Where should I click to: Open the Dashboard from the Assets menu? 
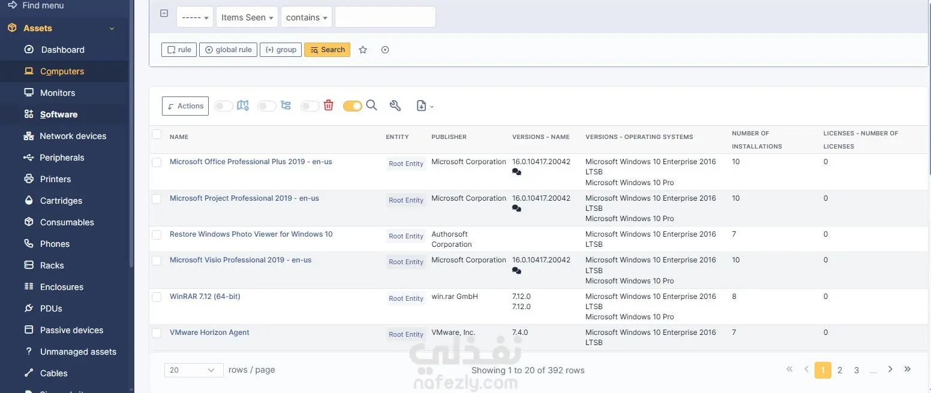coord(62,50)
